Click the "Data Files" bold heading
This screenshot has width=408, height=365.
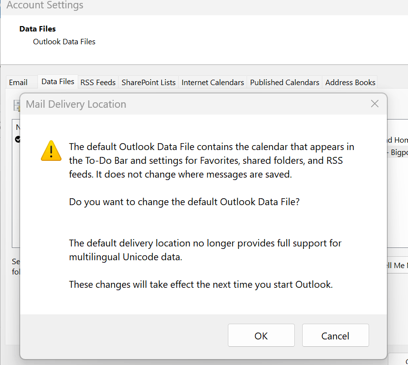pos(37,29)
